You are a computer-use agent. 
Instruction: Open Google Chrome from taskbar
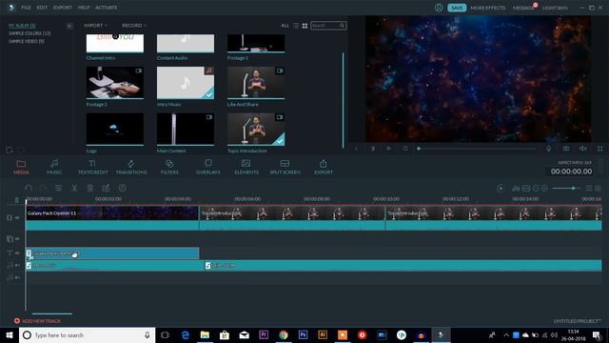coord(284,334)
